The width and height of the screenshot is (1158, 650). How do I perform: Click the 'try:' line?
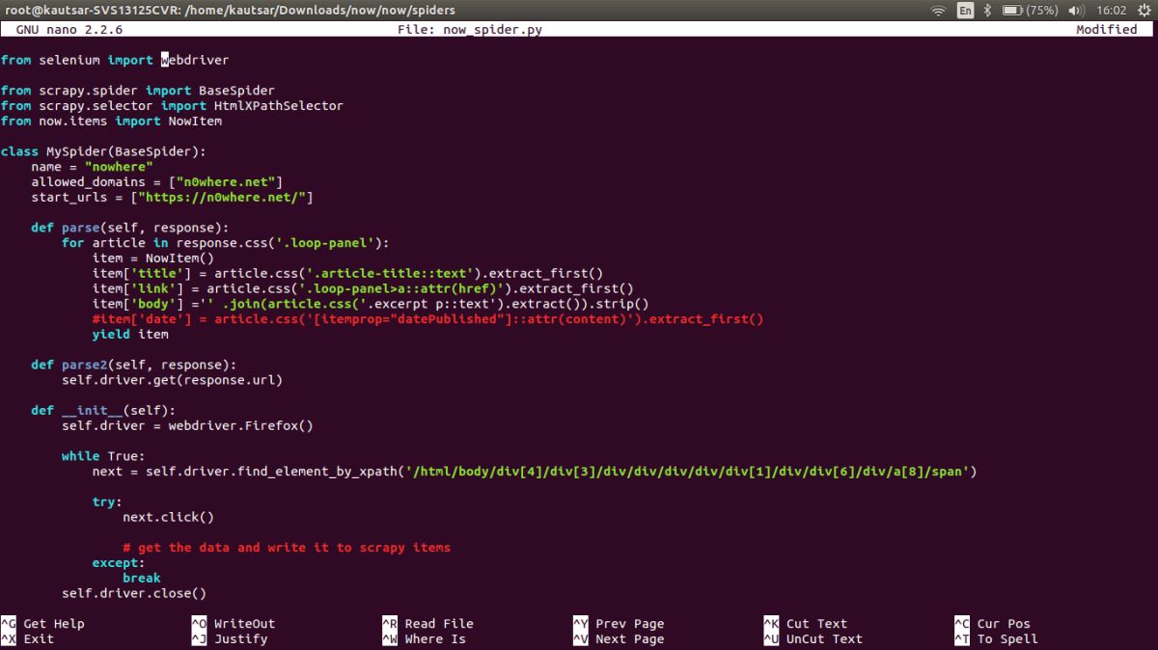(x=107, y=502)
